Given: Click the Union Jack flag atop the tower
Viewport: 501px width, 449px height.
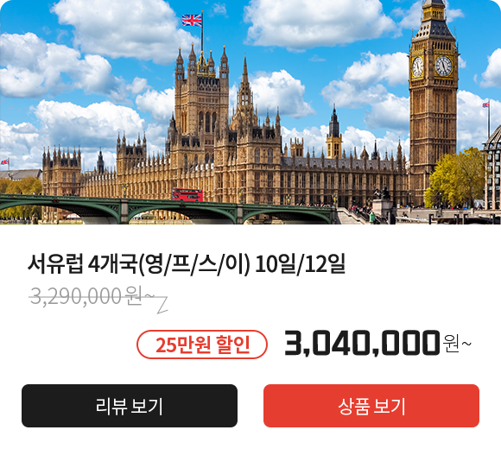Looking at the screenshot, I should [x=192, y=20].
